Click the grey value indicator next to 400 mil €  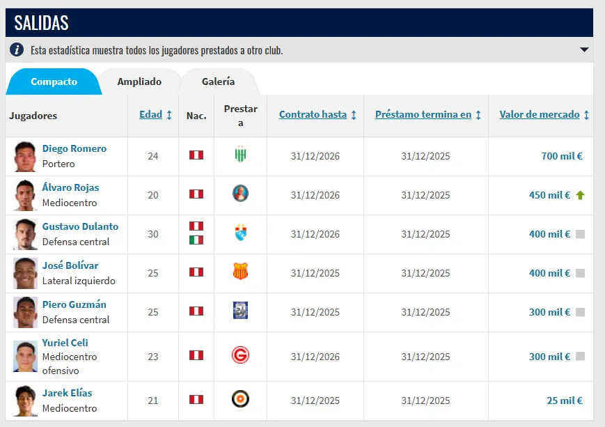tap(580, 234)
